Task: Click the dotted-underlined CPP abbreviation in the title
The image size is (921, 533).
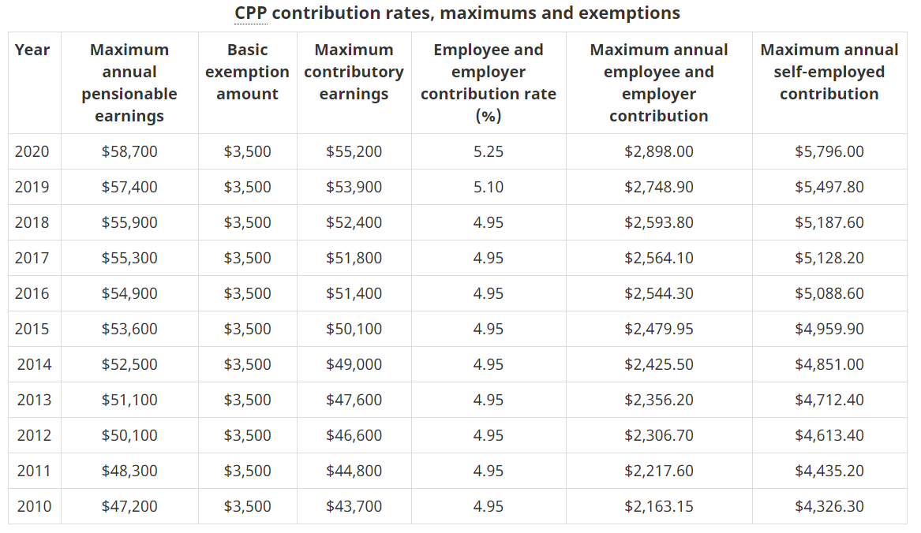Action: 250,13
